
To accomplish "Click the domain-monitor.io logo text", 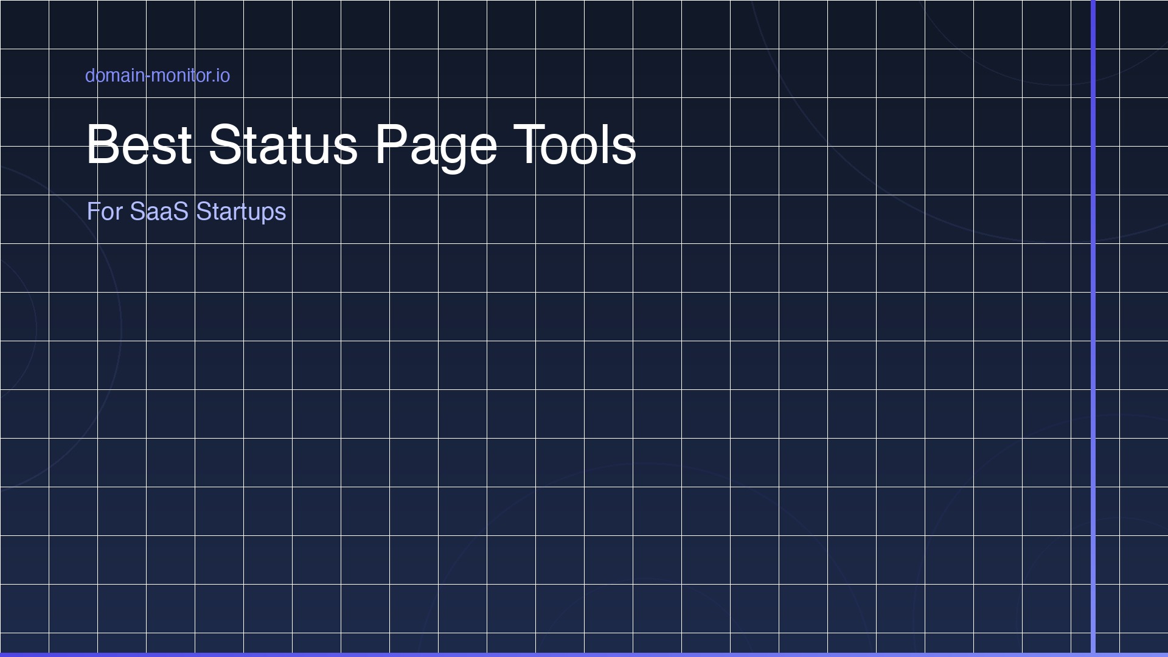I will (157, 75).
